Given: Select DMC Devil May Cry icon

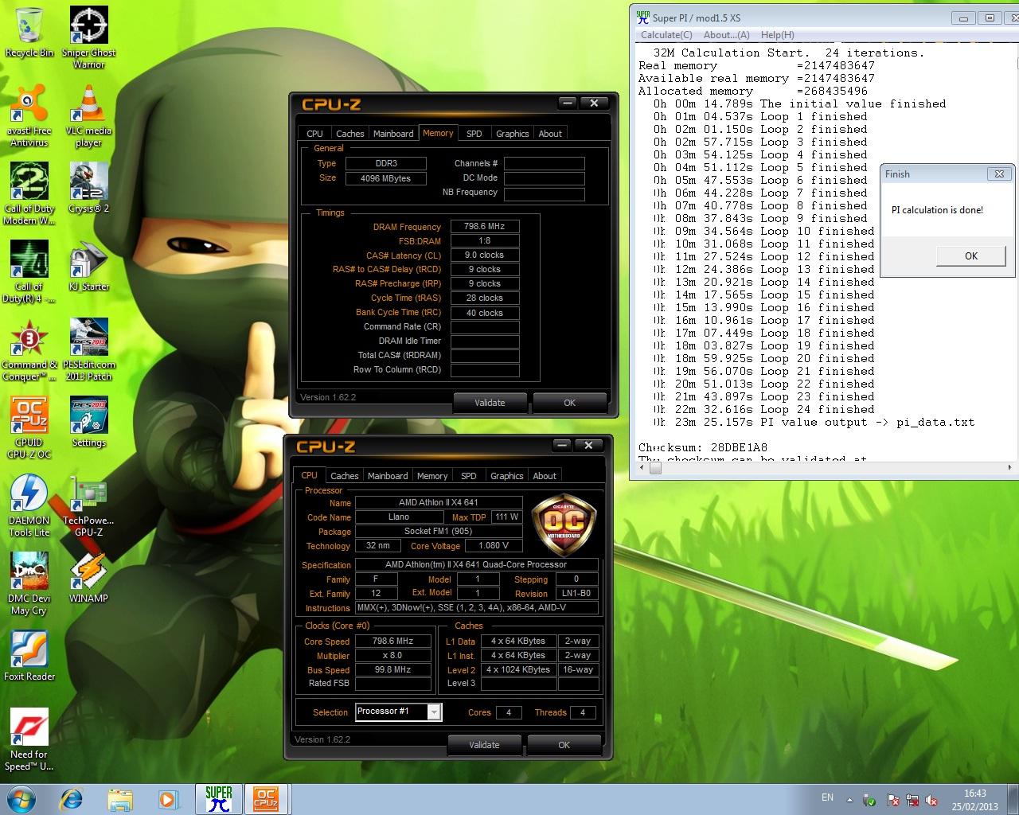Looking at the screenshot, I should tap(29, 584).
